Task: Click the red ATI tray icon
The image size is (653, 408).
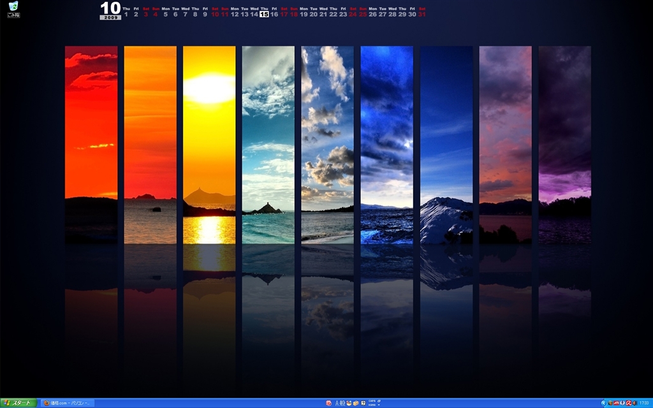Action: tap(617, 403)
